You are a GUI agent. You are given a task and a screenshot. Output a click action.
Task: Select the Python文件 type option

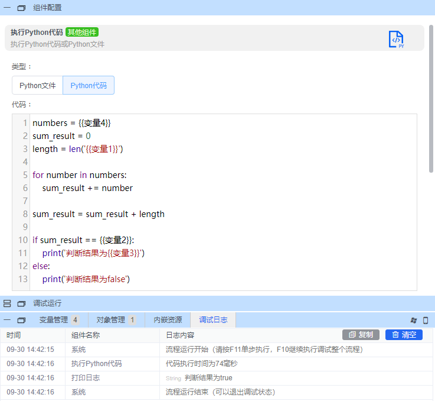37,85
